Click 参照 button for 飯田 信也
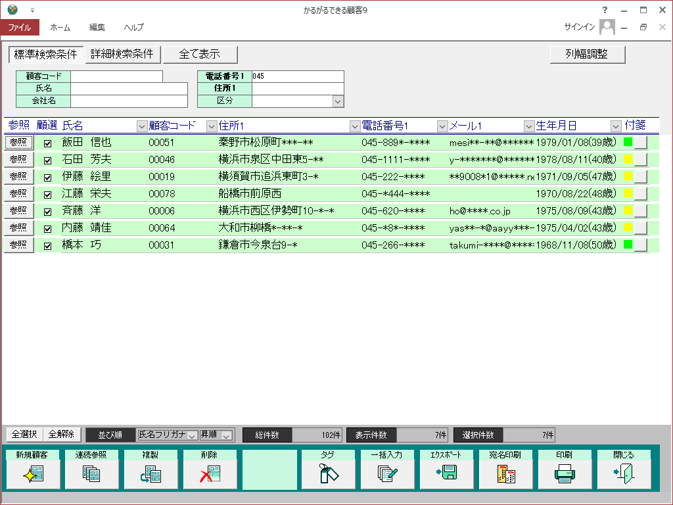Screen dimensions: 673x505 18,142
